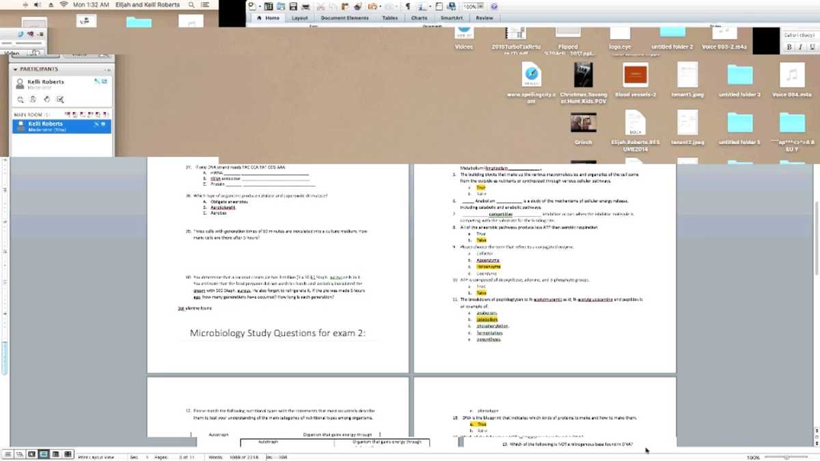Collapse the PARTICIPANTS panel triangle
820x461 pixels.
[x=15, y=70]
